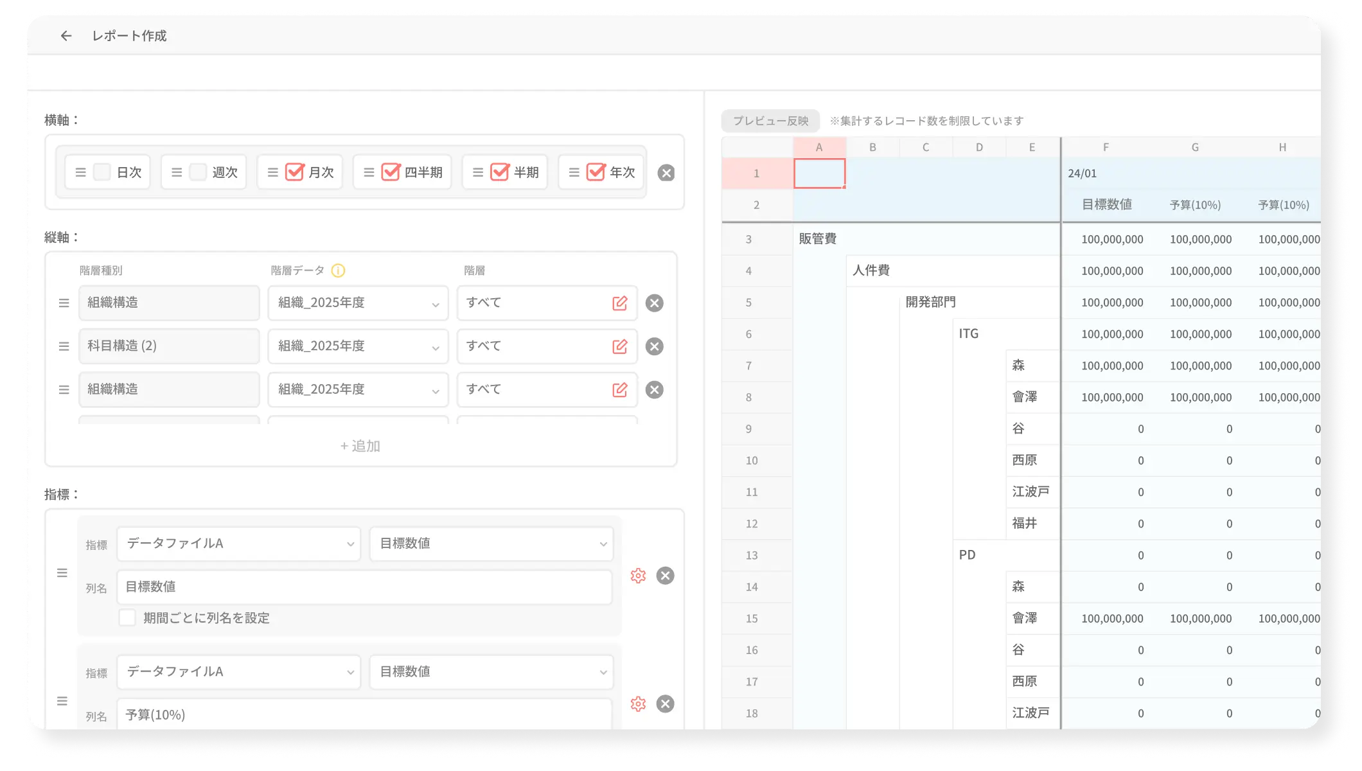Image resolution: width=1362 pixels, height=771 pixels.
Task: Open the first データファイルA dropdown
Action: 239,544
